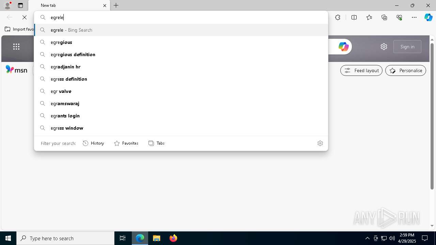The image size is (436, 245).
Task: Click the taskbar clock showing 2:59 PM
Action: coord(407,238)
